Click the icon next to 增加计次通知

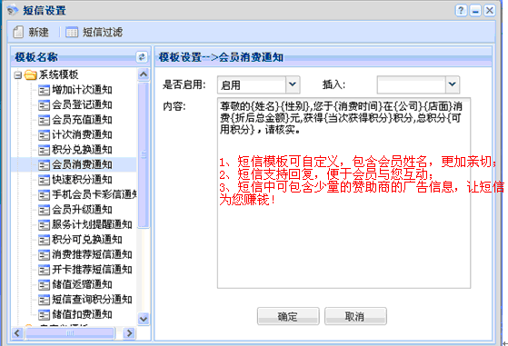click(x=44, y=90)
